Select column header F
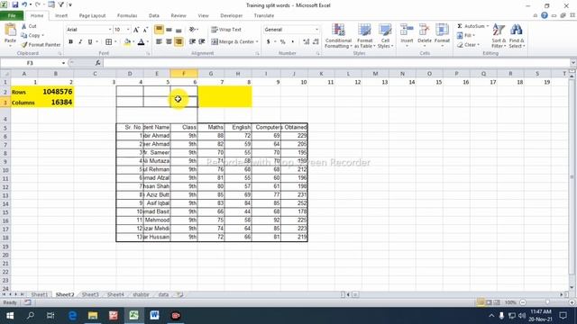The image size is (577, 324). click(x=184, y=74)
